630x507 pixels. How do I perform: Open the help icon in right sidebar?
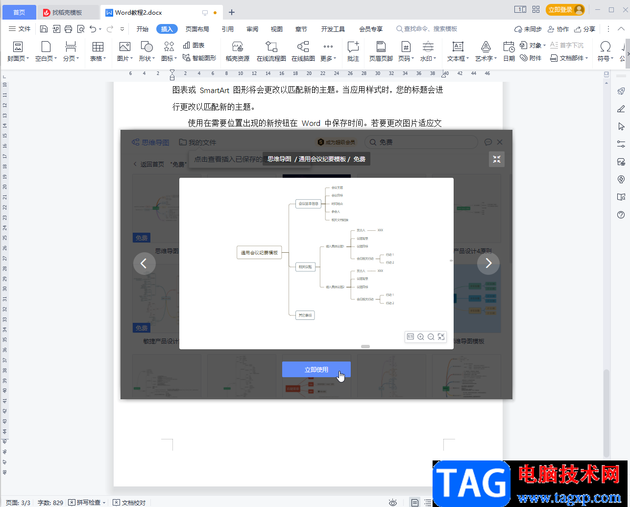pos(621,215)
